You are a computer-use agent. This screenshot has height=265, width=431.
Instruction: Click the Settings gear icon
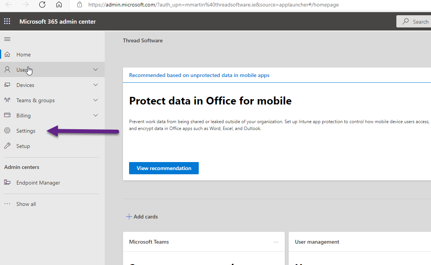7,131
